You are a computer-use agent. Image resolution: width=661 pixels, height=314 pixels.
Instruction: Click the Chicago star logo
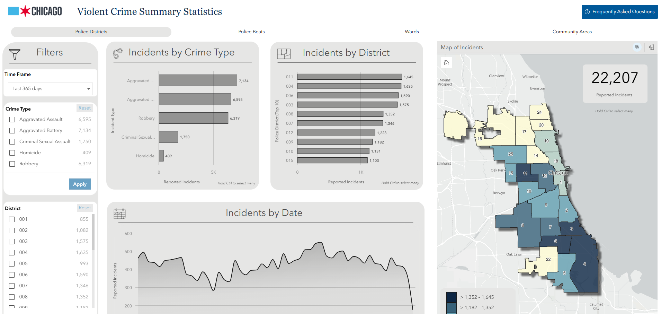pyautogui.click(x=25, y=11)
